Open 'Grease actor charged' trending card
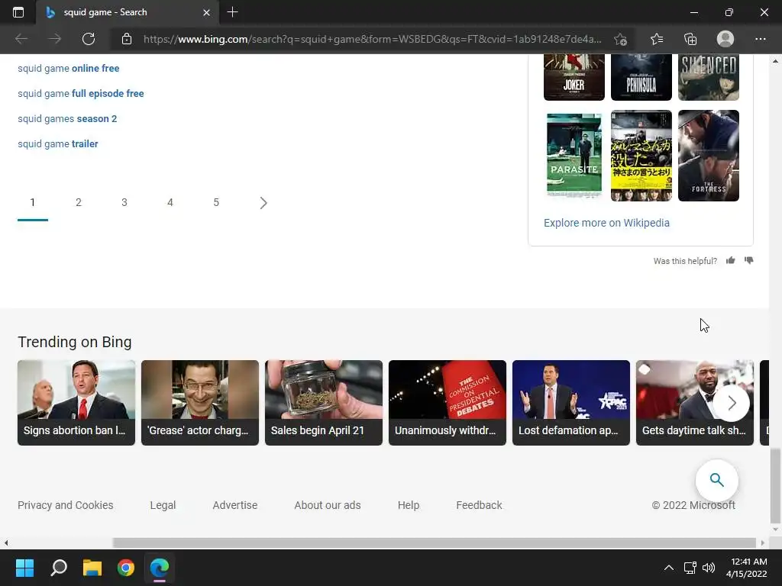The width and height of the screenshot is (782, 586). [x=200, y=403]
